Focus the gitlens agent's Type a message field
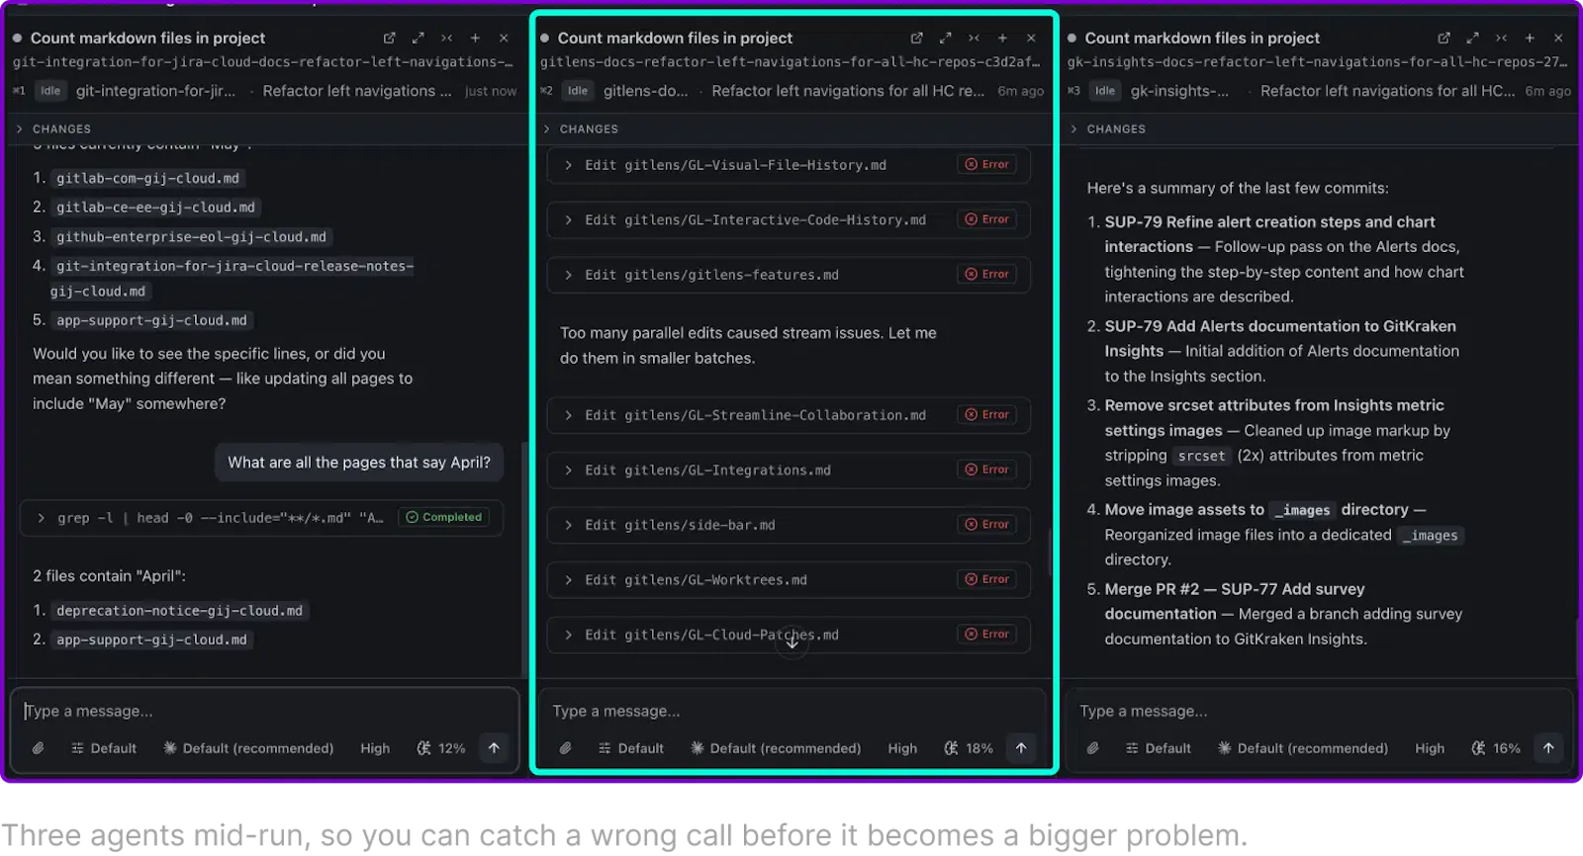Screen dimensions: 1583x856 (x=791, y=711)
